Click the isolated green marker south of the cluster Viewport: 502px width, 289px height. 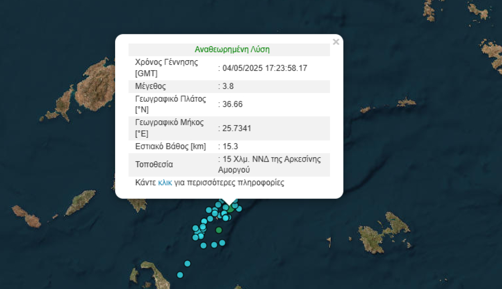[x=219, y=230]
